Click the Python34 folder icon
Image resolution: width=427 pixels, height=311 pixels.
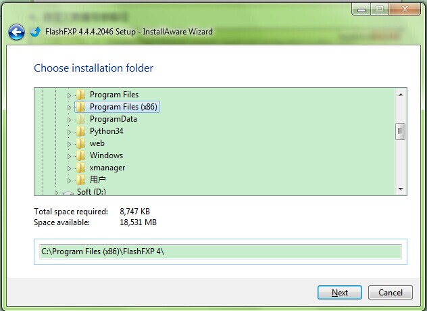point(80,131)
